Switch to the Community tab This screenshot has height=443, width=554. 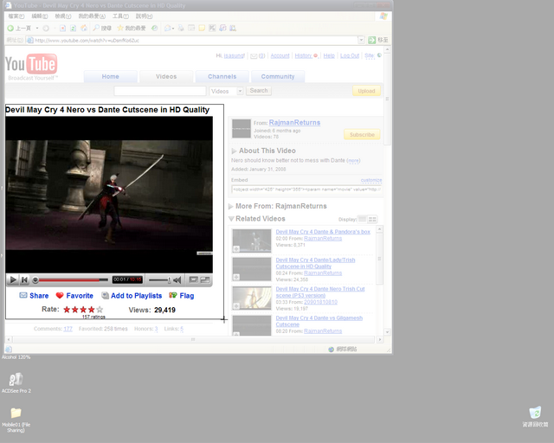(278, 77)
